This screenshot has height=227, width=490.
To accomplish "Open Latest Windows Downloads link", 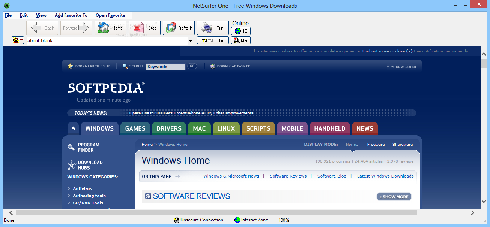I will tap(385, 176).
